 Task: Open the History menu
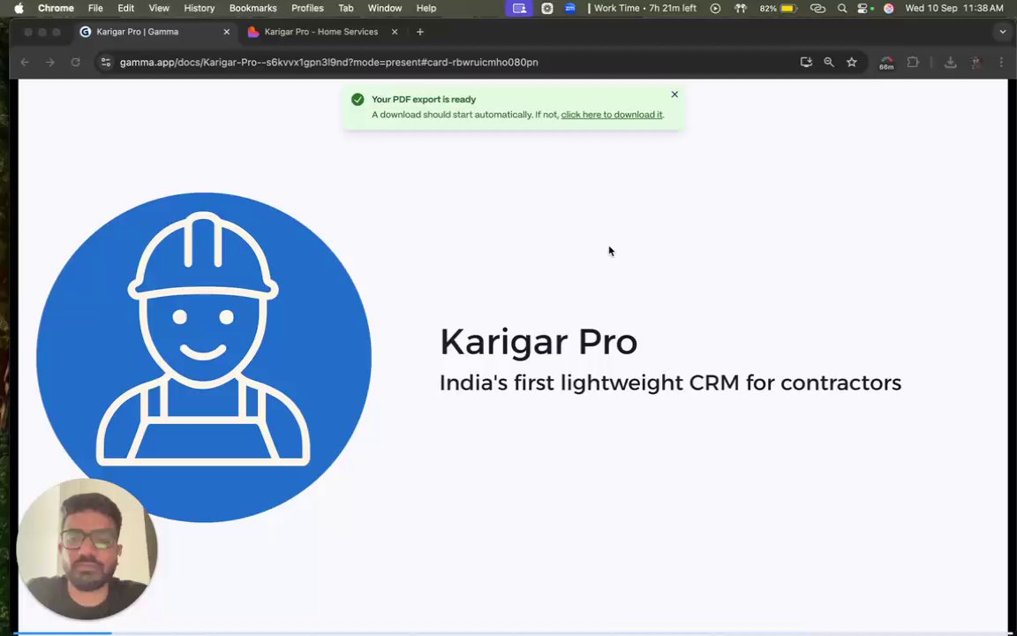tap(200, 9)
